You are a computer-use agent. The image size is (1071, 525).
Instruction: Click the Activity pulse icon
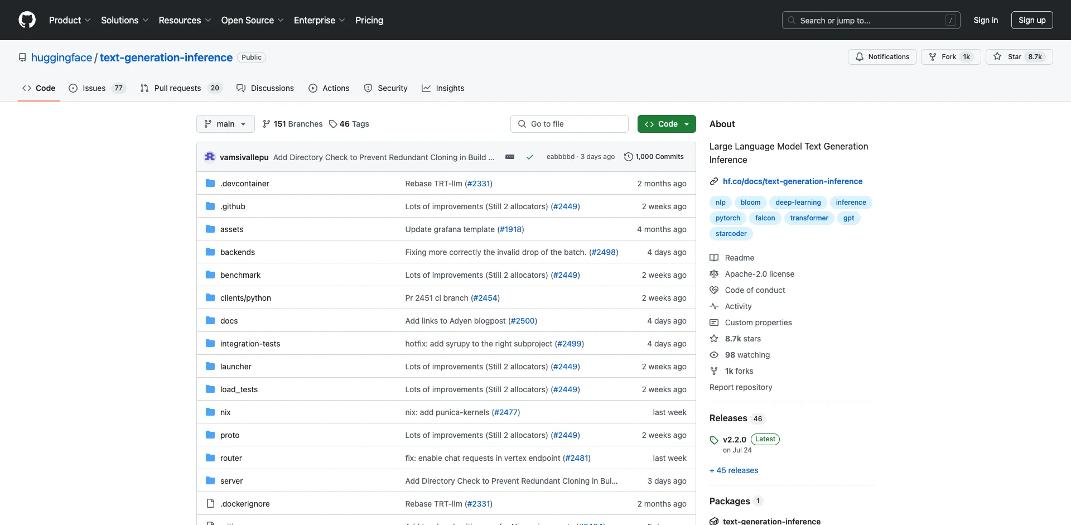click(714, 306)
